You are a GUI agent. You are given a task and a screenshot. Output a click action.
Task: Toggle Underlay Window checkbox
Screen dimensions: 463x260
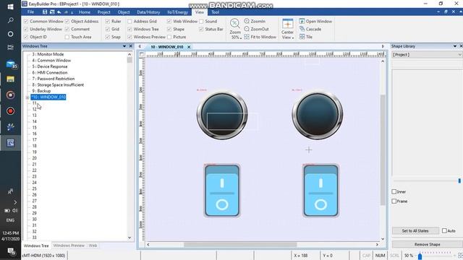(x=26, y=29)
